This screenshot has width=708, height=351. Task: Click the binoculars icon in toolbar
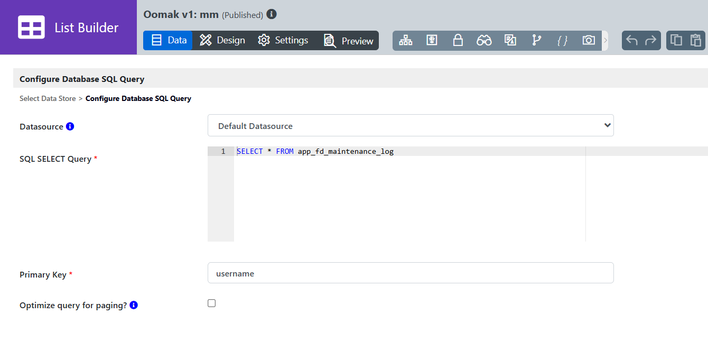coord(484,41)
